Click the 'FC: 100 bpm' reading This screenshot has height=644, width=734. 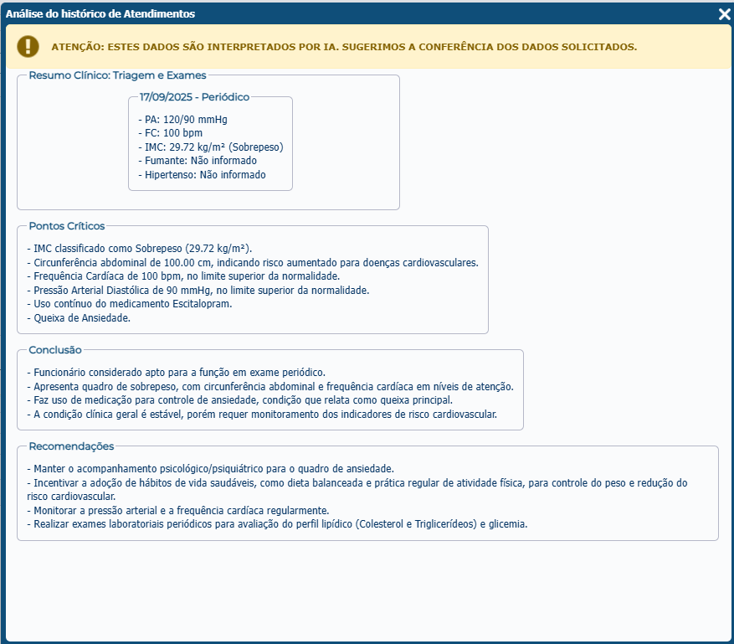[x=170, y=133]
